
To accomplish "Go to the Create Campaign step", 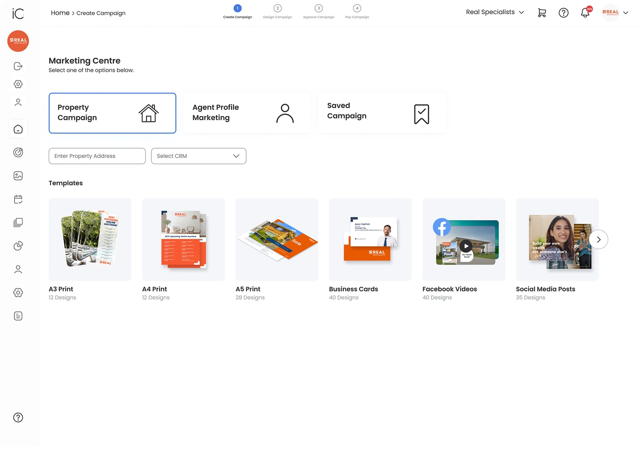I will pyautogui.click(x=238, y=12).
